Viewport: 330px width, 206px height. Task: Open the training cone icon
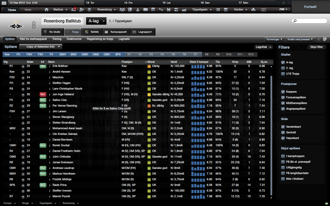[138, 10]
